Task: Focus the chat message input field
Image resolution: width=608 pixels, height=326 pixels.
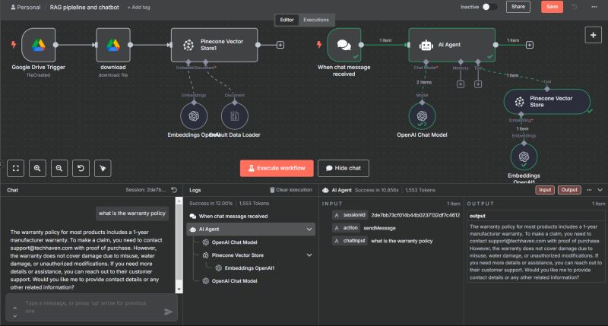Action: click(x=91, y=308)
